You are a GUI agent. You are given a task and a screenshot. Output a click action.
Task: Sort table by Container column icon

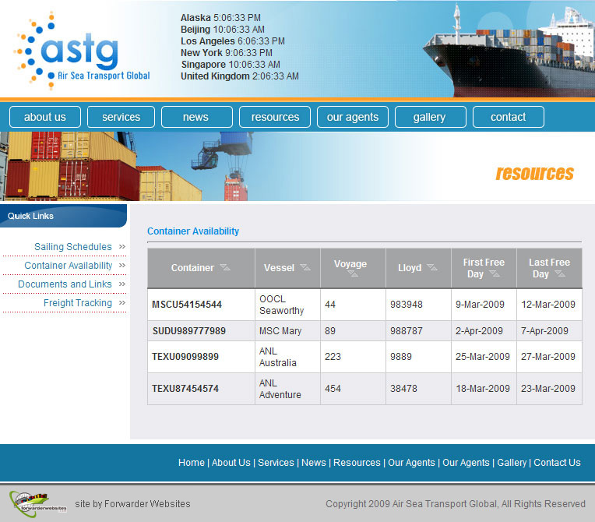tap(225, 268)
